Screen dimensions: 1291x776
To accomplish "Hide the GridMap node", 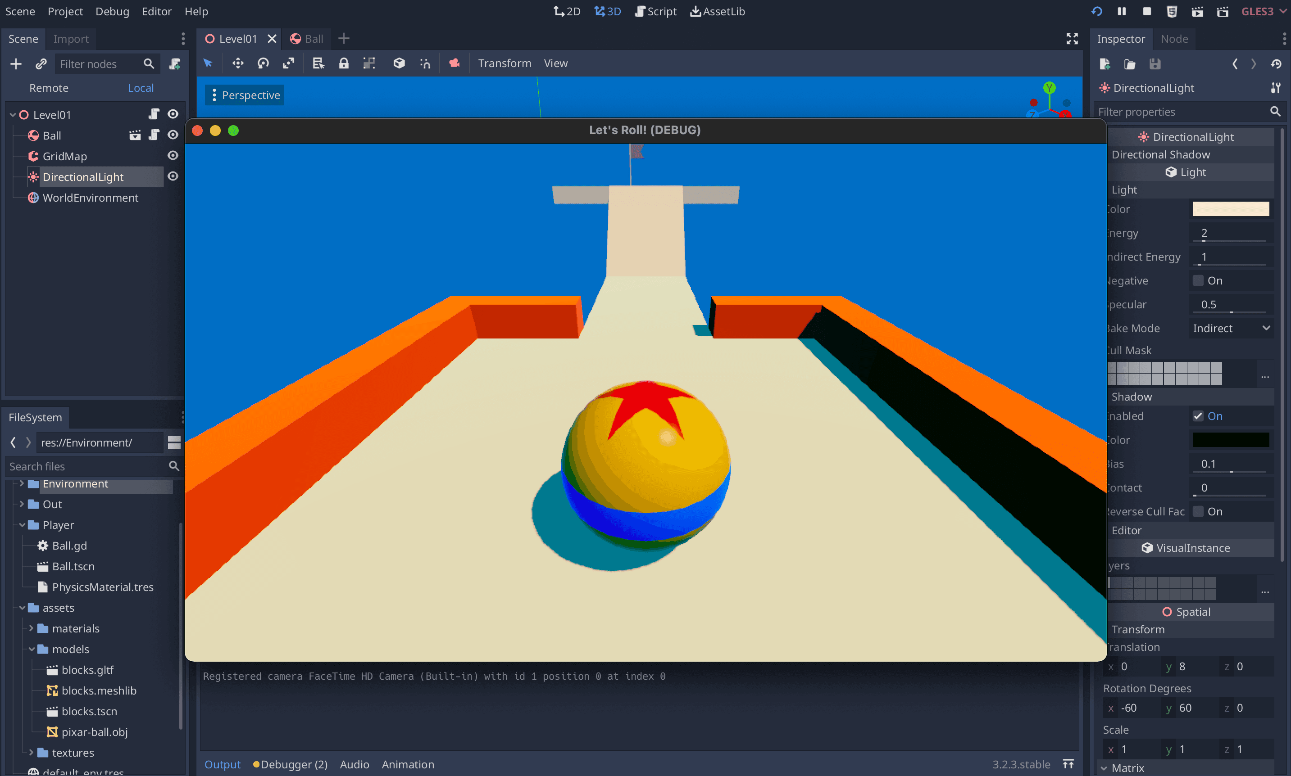I will pyautogui.click(x=173, y=156).
